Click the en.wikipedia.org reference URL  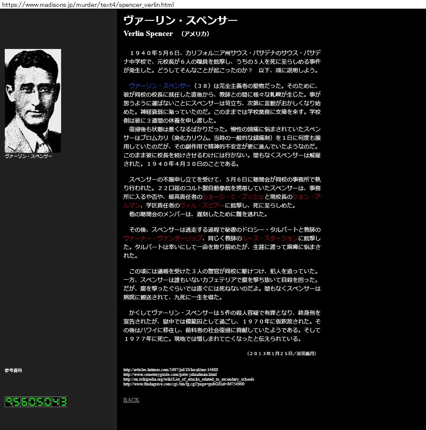[189, 379]
